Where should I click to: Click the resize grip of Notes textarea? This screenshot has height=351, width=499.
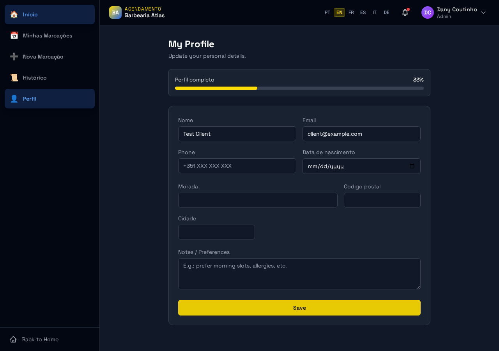(x=418, y=287)
